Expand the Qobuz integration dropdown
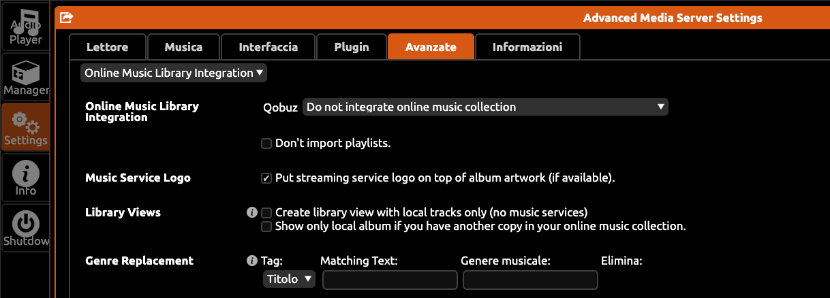The image size is (830, 298). [485, 107]
